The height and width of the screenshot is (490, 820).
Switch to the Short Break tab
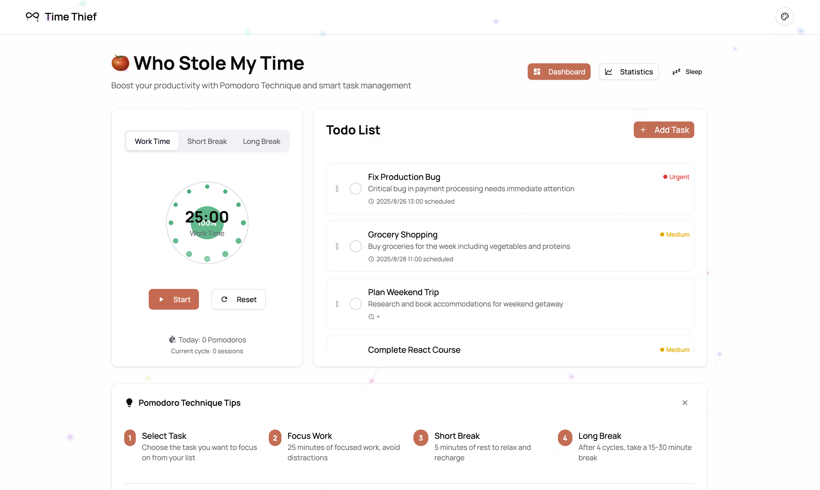click(207, 141)
